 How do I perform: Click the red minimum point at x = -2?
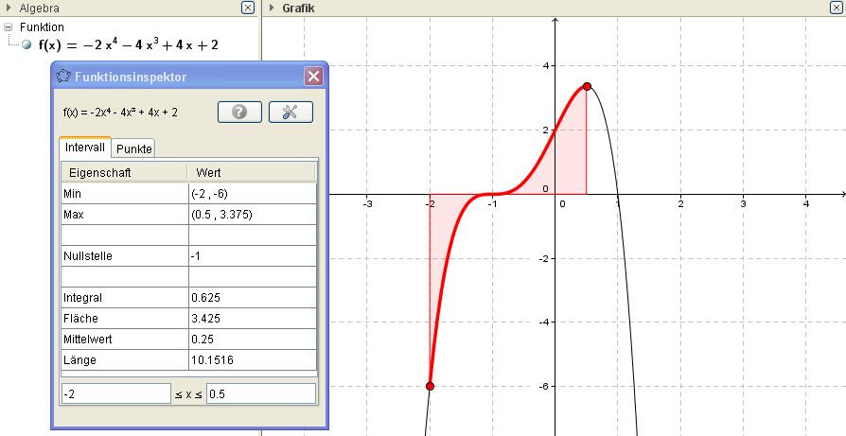tap(430, 386)
